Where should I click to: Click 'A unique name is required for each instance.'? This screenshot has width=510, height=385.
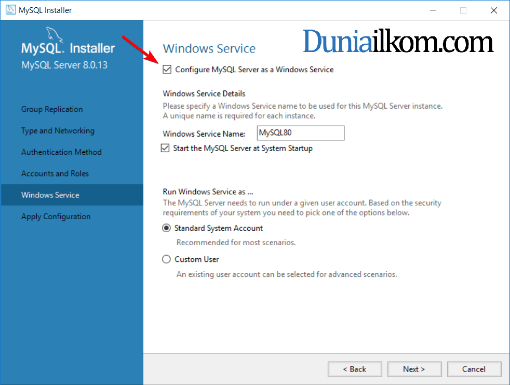pos(239,116)
